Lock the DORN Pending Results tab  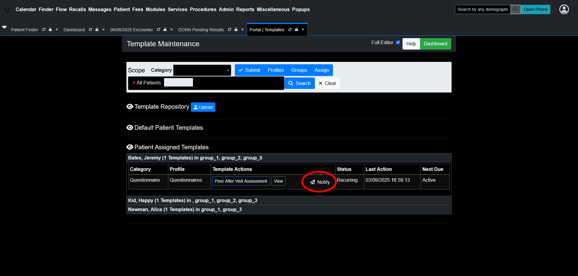236,29
